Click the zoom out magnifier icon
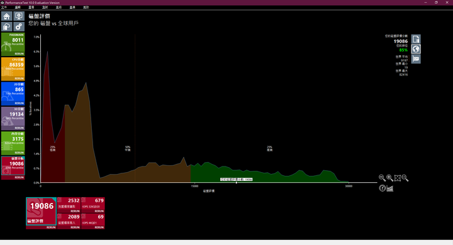This screenshot has height=245, width=453. [x=382, y=178]
